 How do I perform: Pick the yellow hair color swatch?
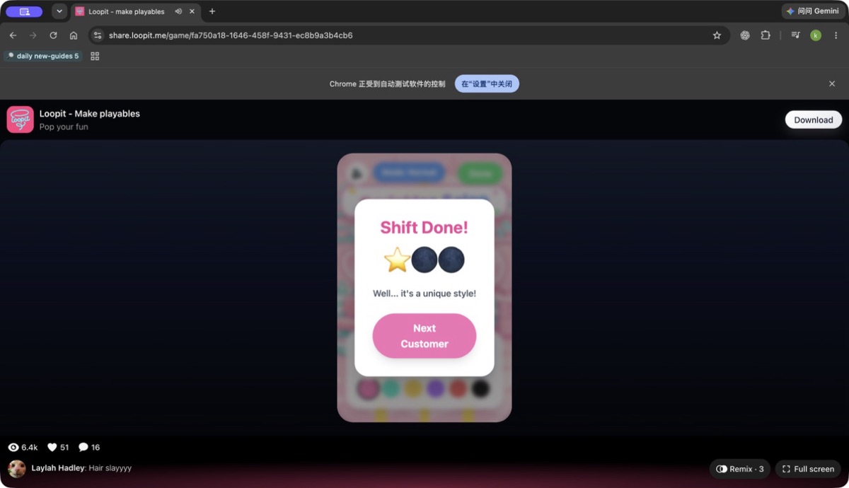pos(413,388)
